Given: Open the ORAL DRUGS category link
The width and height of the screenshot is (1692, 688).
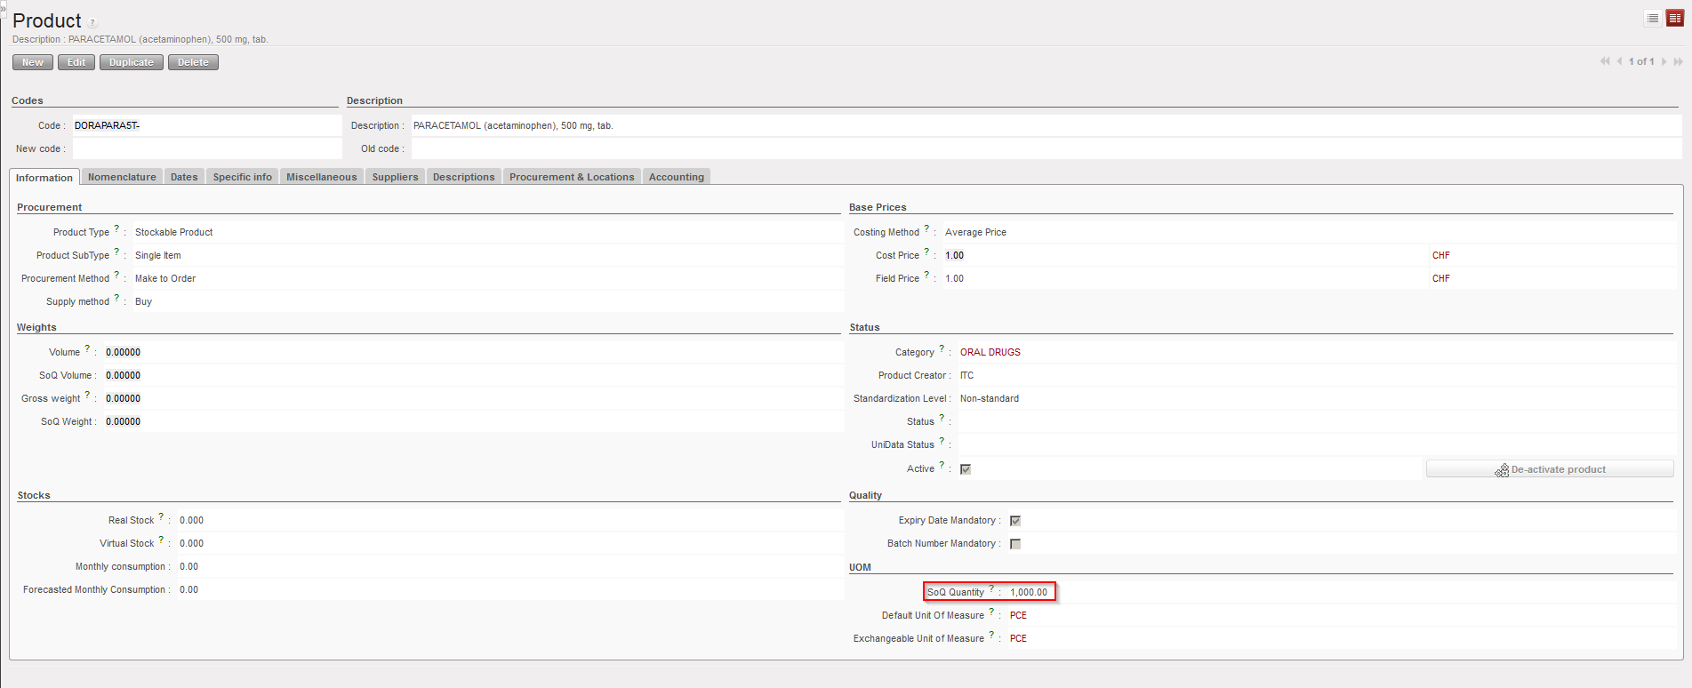Looking at the screenshot, I should coord(990,352).
